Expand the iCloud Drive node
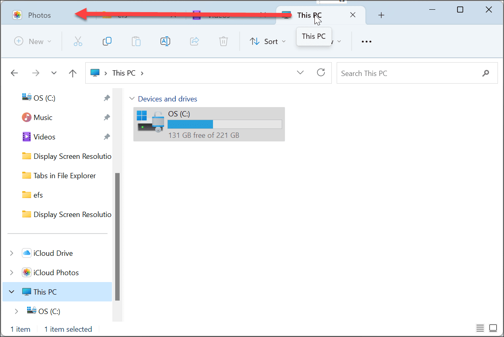The width and height of the screenshot is (504, 337). (x=11, y=253)
